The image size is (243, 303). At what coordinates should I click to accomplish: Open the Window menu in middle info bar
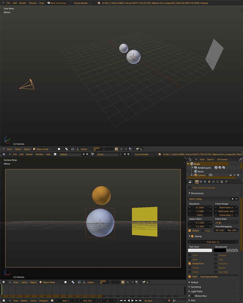[39, 154]
